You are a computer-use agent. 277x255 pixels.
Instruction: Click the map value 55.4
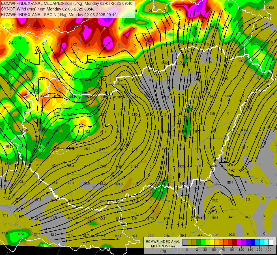pyautogui.click(x=230, y=182)
